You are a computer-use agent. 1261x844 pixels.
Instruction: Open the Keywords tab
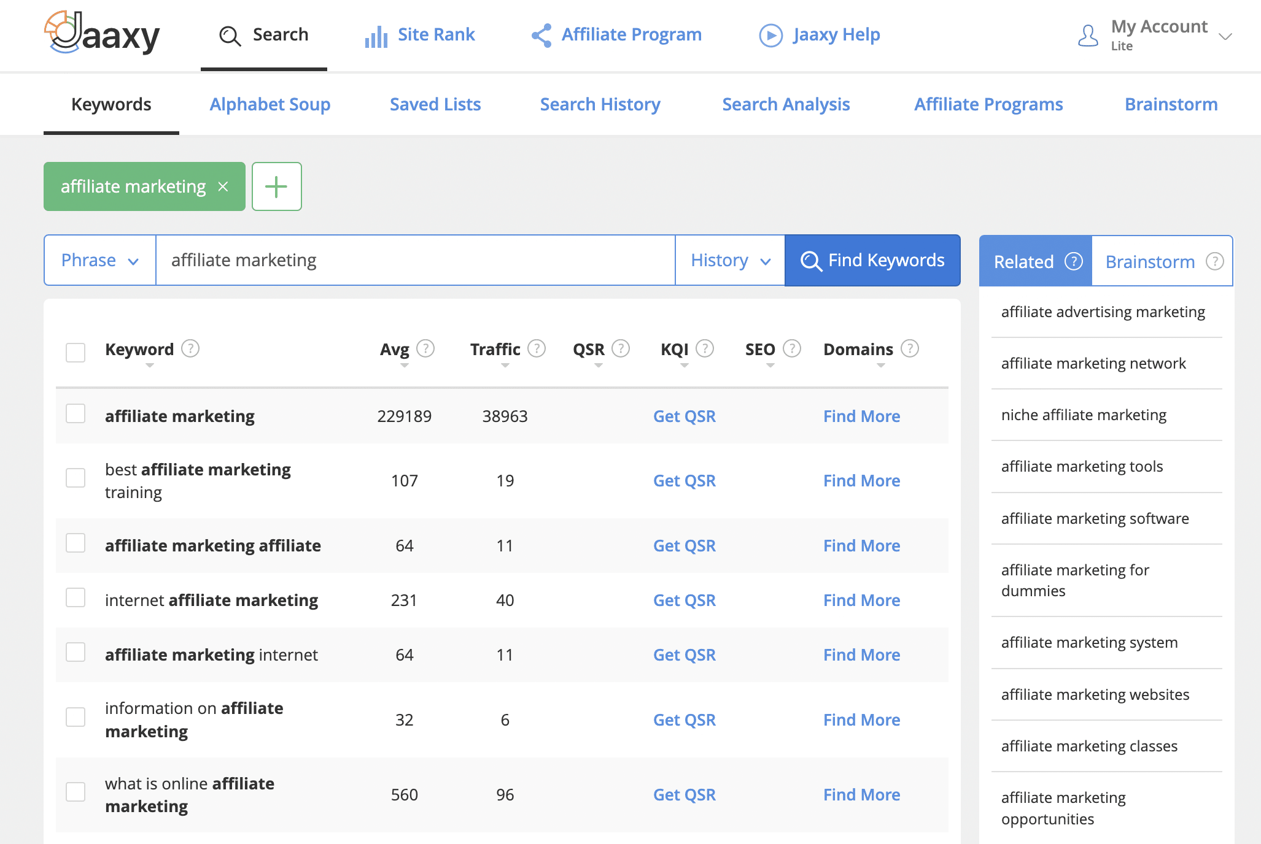(111, 104)
